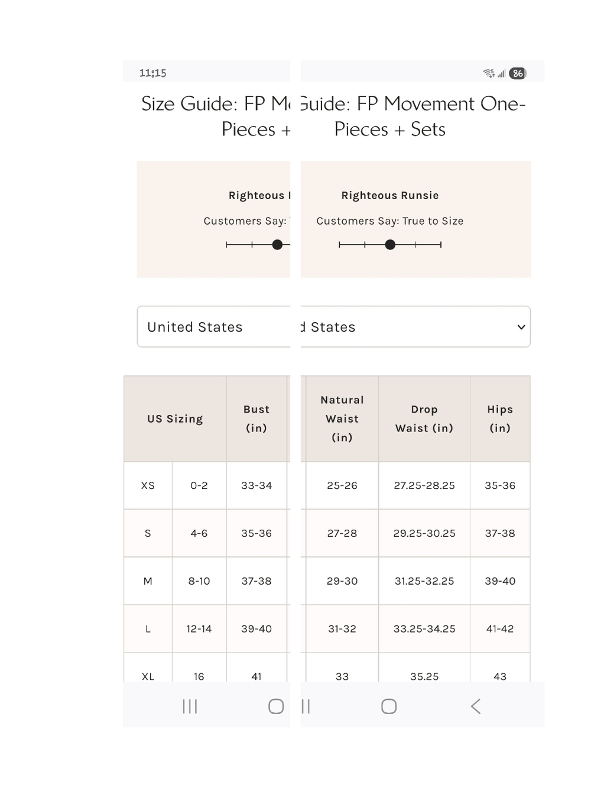Expand country dropdown using chevron arrow
This screenshot has width=591, height=785.
(521, 327)
